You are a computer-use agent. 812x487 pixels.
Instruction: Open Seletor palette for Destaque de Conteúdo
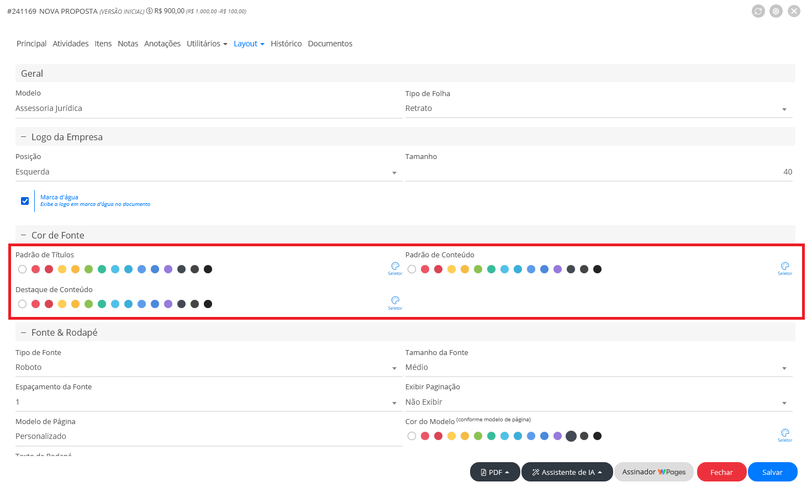coord(395,303)
